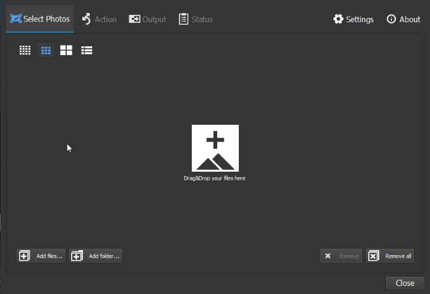Click the Close button
The width and height of the screenshot is (430, 294).
coord(405,283)
